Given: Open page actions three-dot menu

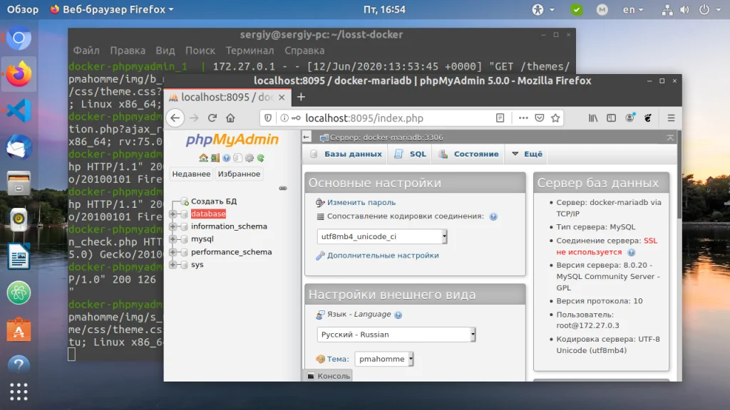Looking at the screenshot, I should click(523, 118).
